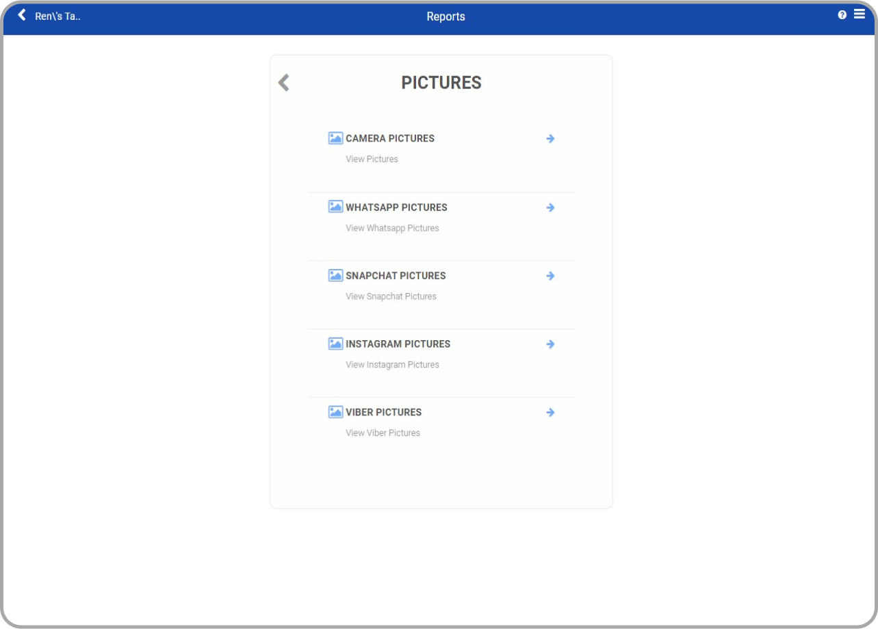Click the arrow next to Viber Pictures

coord(550,413)
